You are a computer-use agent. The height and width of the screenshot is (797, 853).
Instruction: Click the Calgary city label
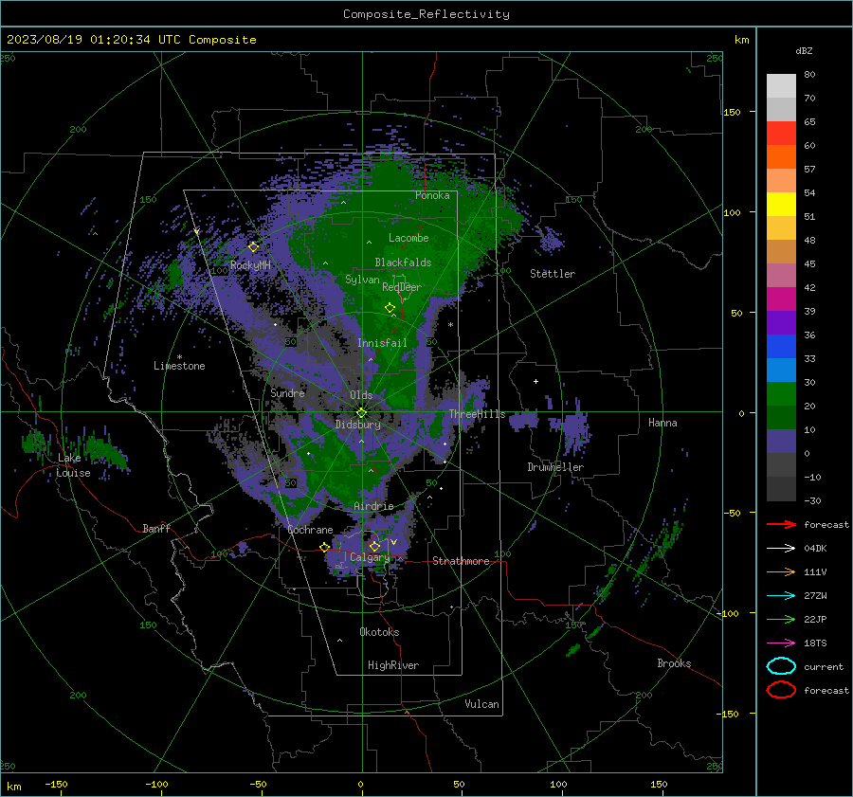370,557
